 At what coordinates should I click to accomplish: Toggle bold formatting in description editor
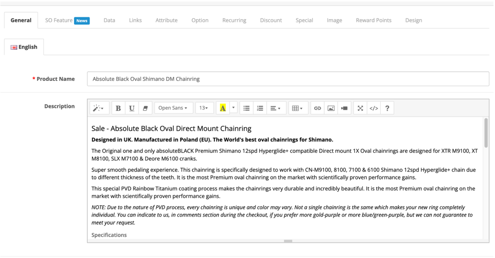click(118, 108)
